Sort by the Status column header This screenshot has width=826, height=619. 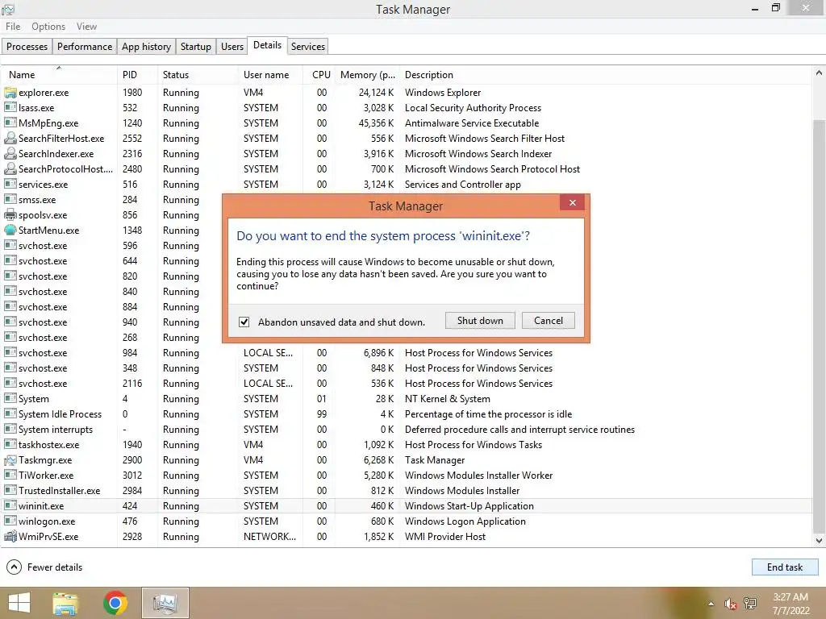[198, 75]
